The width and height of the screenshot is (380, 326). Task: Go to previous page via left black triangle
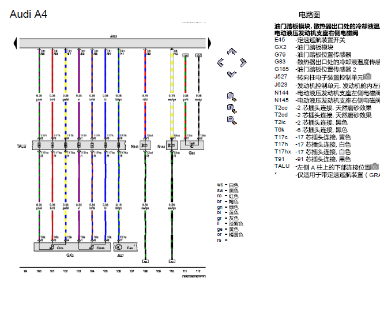(15, 43)
